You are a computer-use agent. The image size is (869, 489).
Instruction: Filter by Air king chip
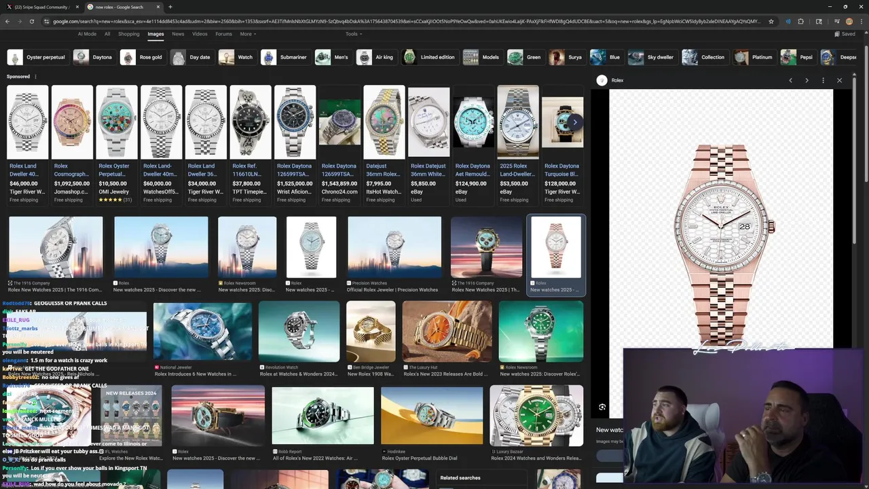376,57
